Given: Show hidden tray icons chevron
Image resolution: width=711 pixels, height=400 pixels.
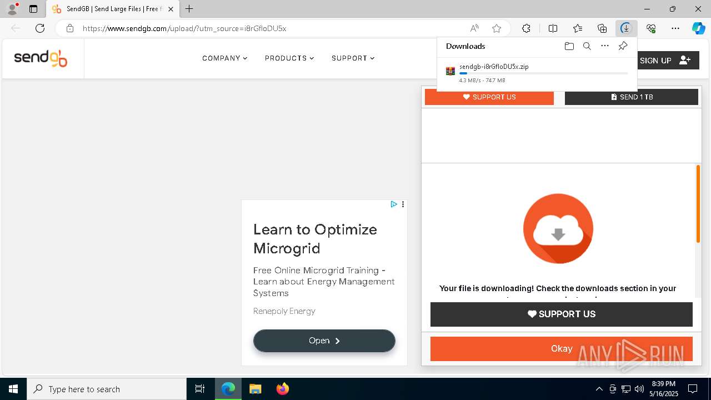Looking at the screenshot, I should pyautogui.click(x=599, y=389).
